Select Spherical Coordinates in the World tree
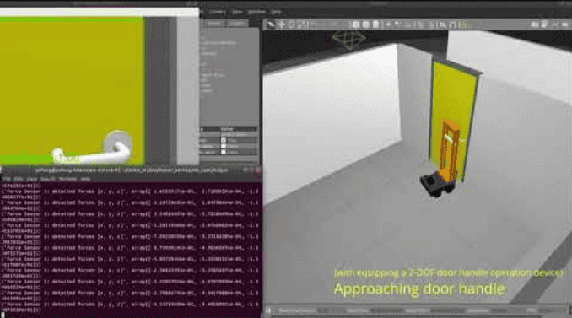Image resolution: width=572 pixels, height=318 pixels. pos(219,43)
